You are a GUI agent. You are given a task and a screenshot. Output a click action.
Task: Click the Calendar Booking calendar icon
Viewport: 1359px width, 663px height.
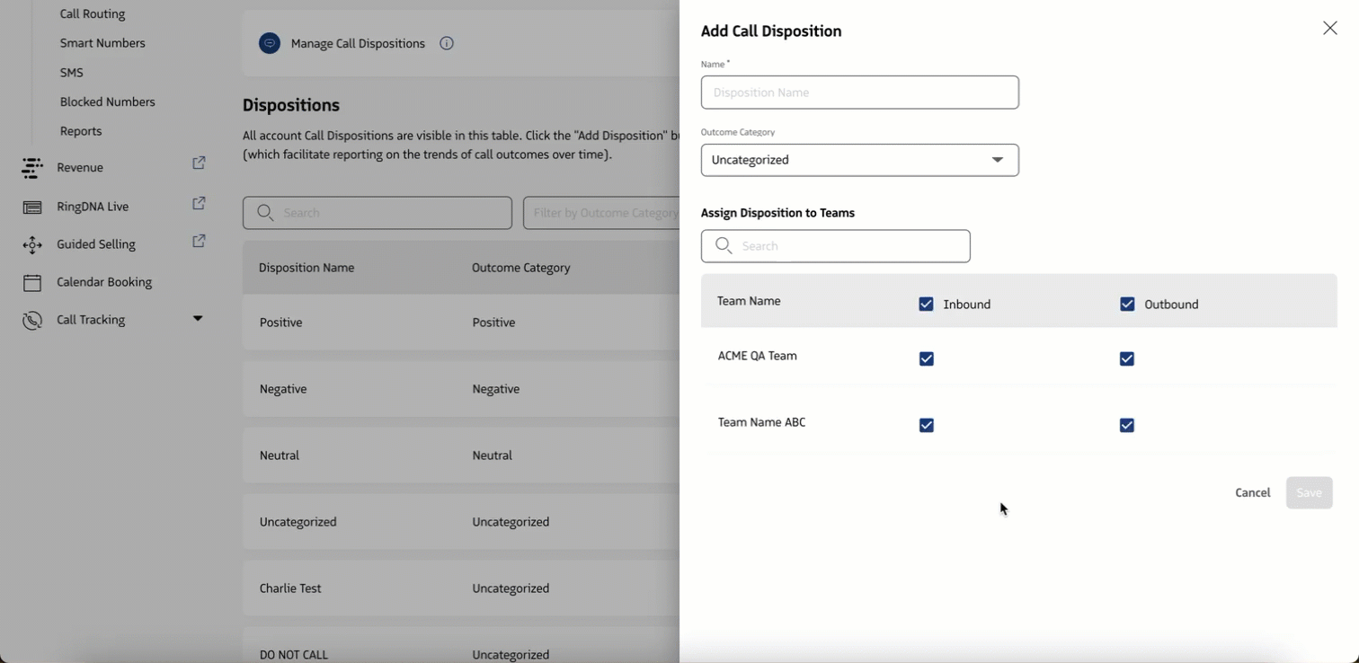click(x=32, y=283)
